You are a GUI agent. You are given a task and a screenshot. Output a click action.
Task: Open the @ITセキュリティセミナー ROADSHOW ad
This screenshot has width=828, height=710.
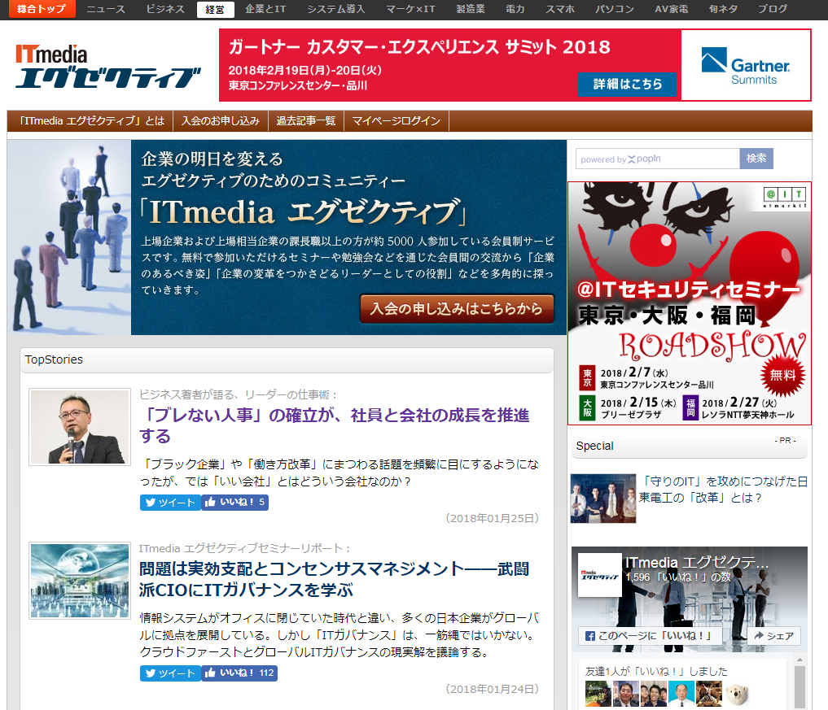click(690, 303)
